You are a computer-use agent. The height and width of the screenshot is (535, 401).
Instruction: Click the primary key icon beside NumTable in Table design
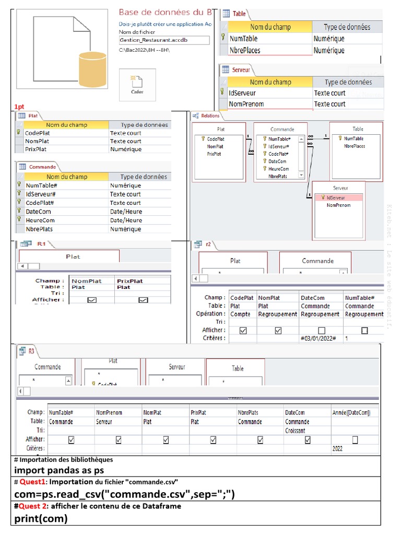223,37
